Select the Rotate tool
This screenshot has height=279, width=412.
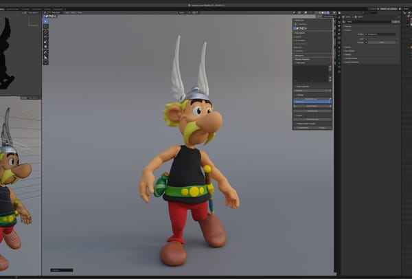tap(46, 37)
